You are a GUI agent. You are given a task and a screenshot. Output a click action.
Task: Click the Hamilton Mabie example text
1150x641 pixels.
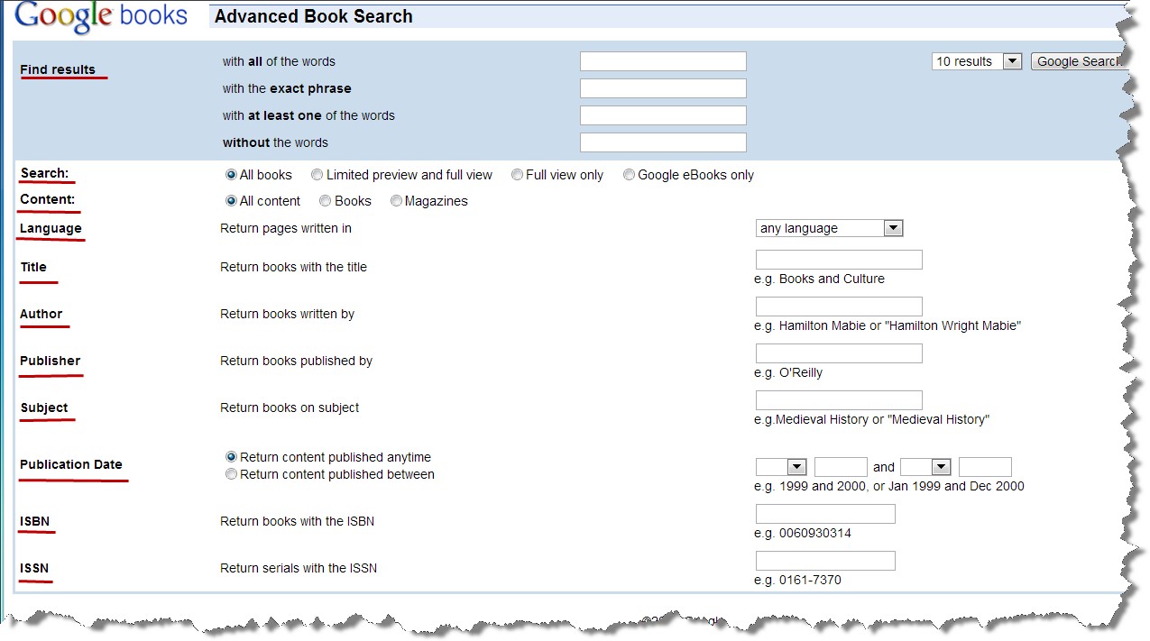888,325
